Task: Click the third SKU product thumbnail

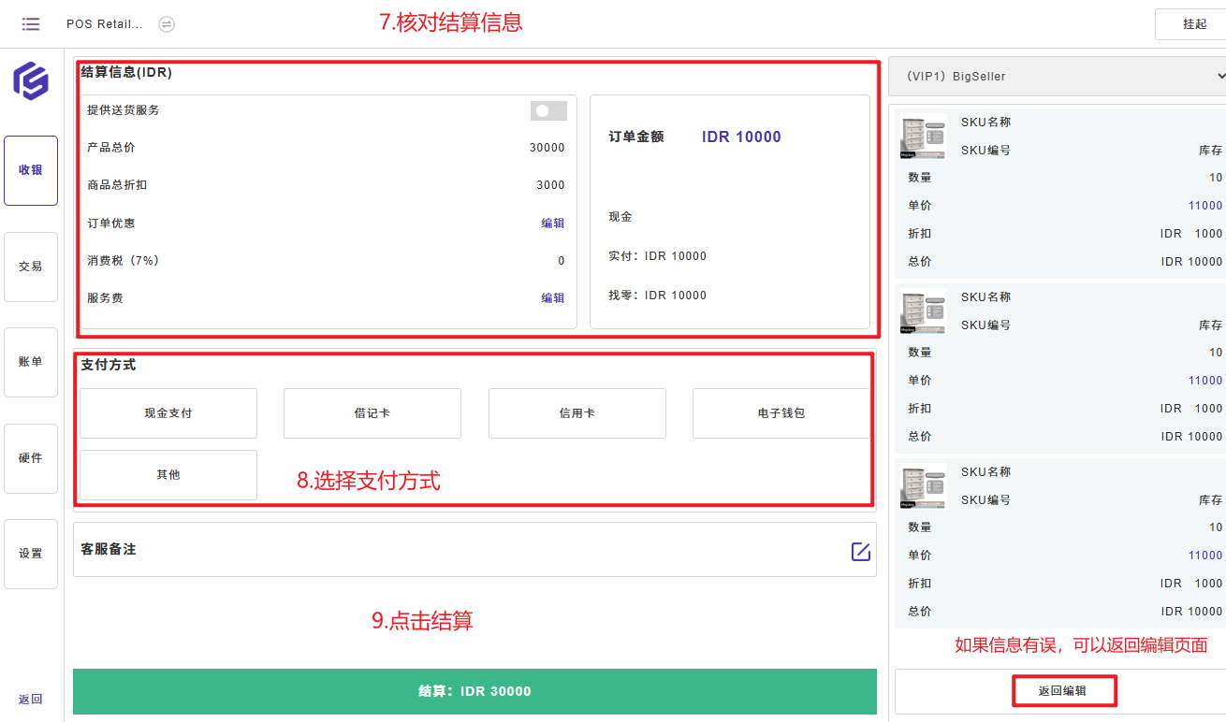Action: point(923,486)
